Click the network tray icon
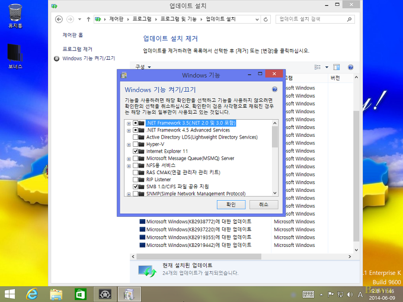 340,294
